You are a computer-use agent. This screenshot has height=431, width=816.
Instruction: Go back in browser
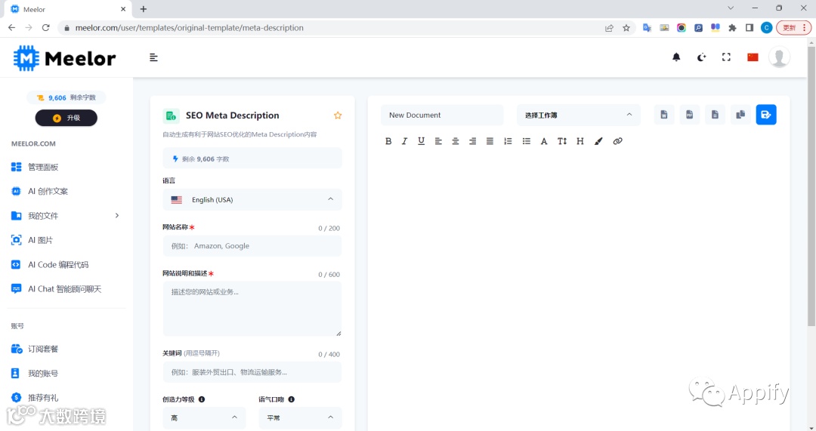[11, 28]
